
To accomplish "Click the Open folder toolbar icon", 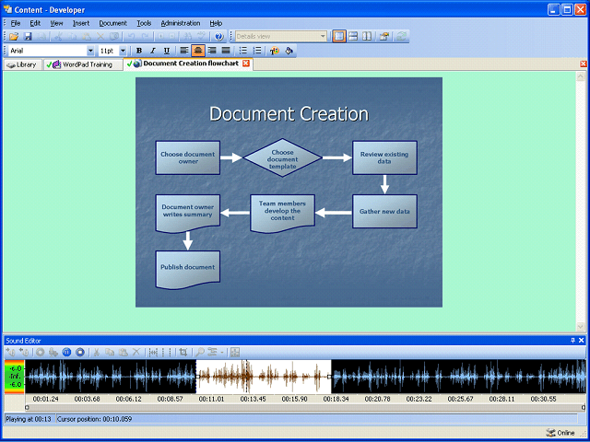I will click(x=14, y=36).
